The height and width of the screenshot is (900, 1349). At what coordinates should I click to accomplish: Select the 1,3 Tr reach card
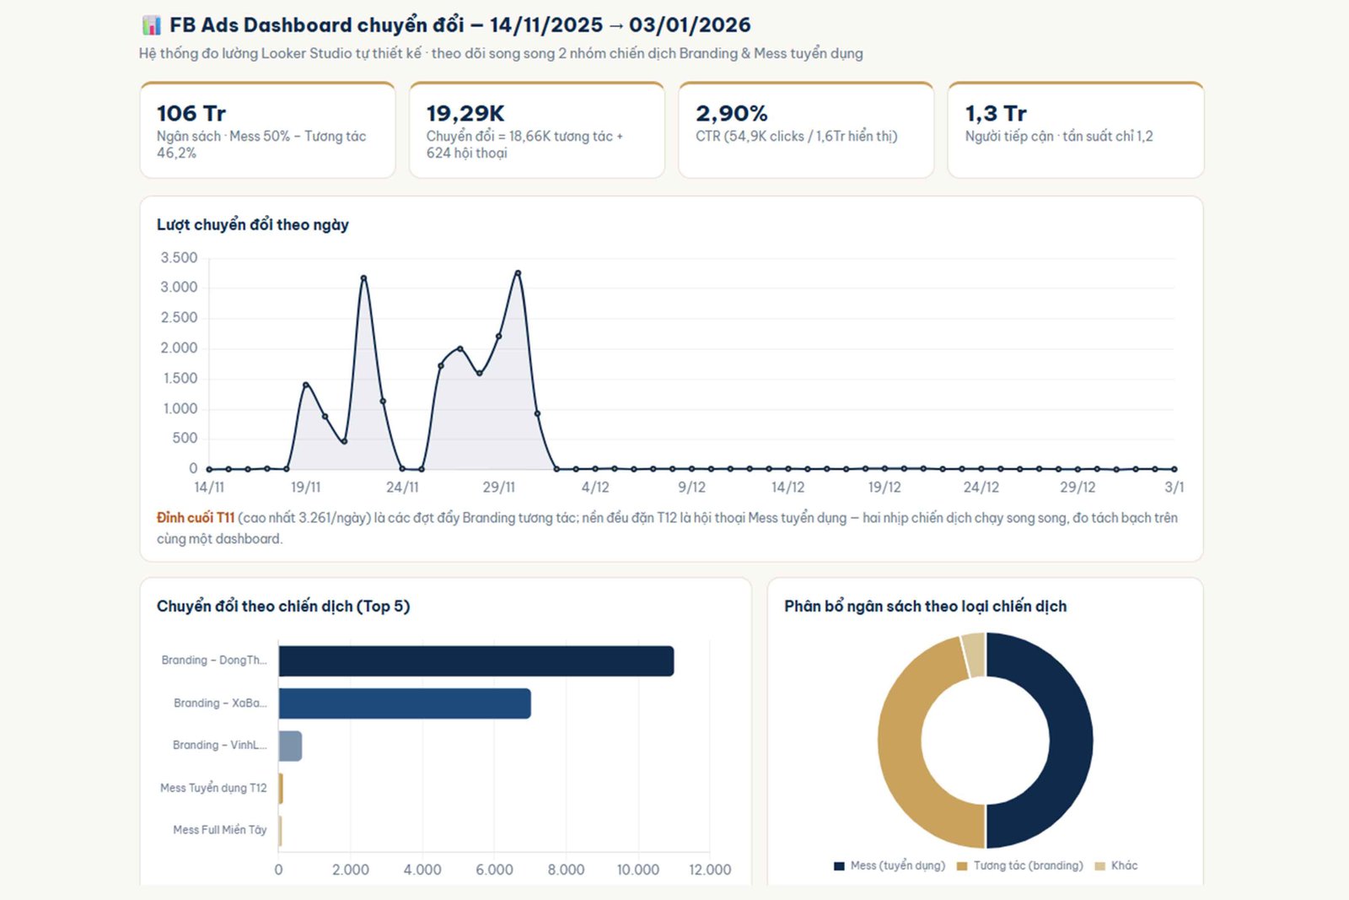click(1076, 130)
